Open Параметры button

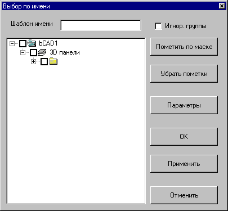(x=184, y=105)
